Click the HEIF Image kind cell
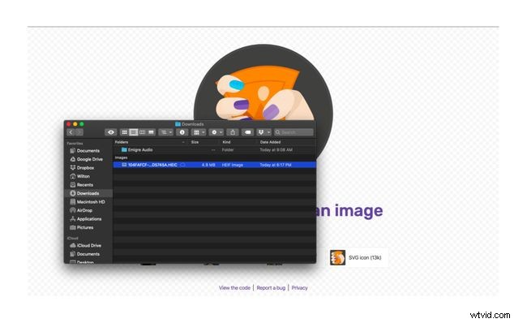527x323 pixels. coord(232,165)
